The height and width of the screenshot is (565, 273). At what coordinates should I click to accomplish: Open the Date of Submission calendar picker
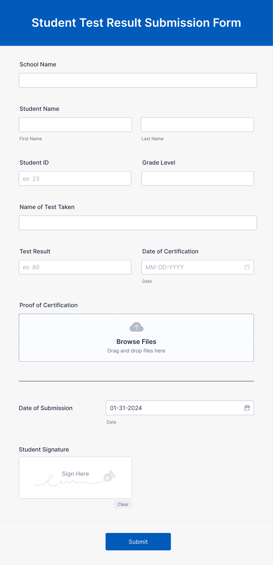247,408
